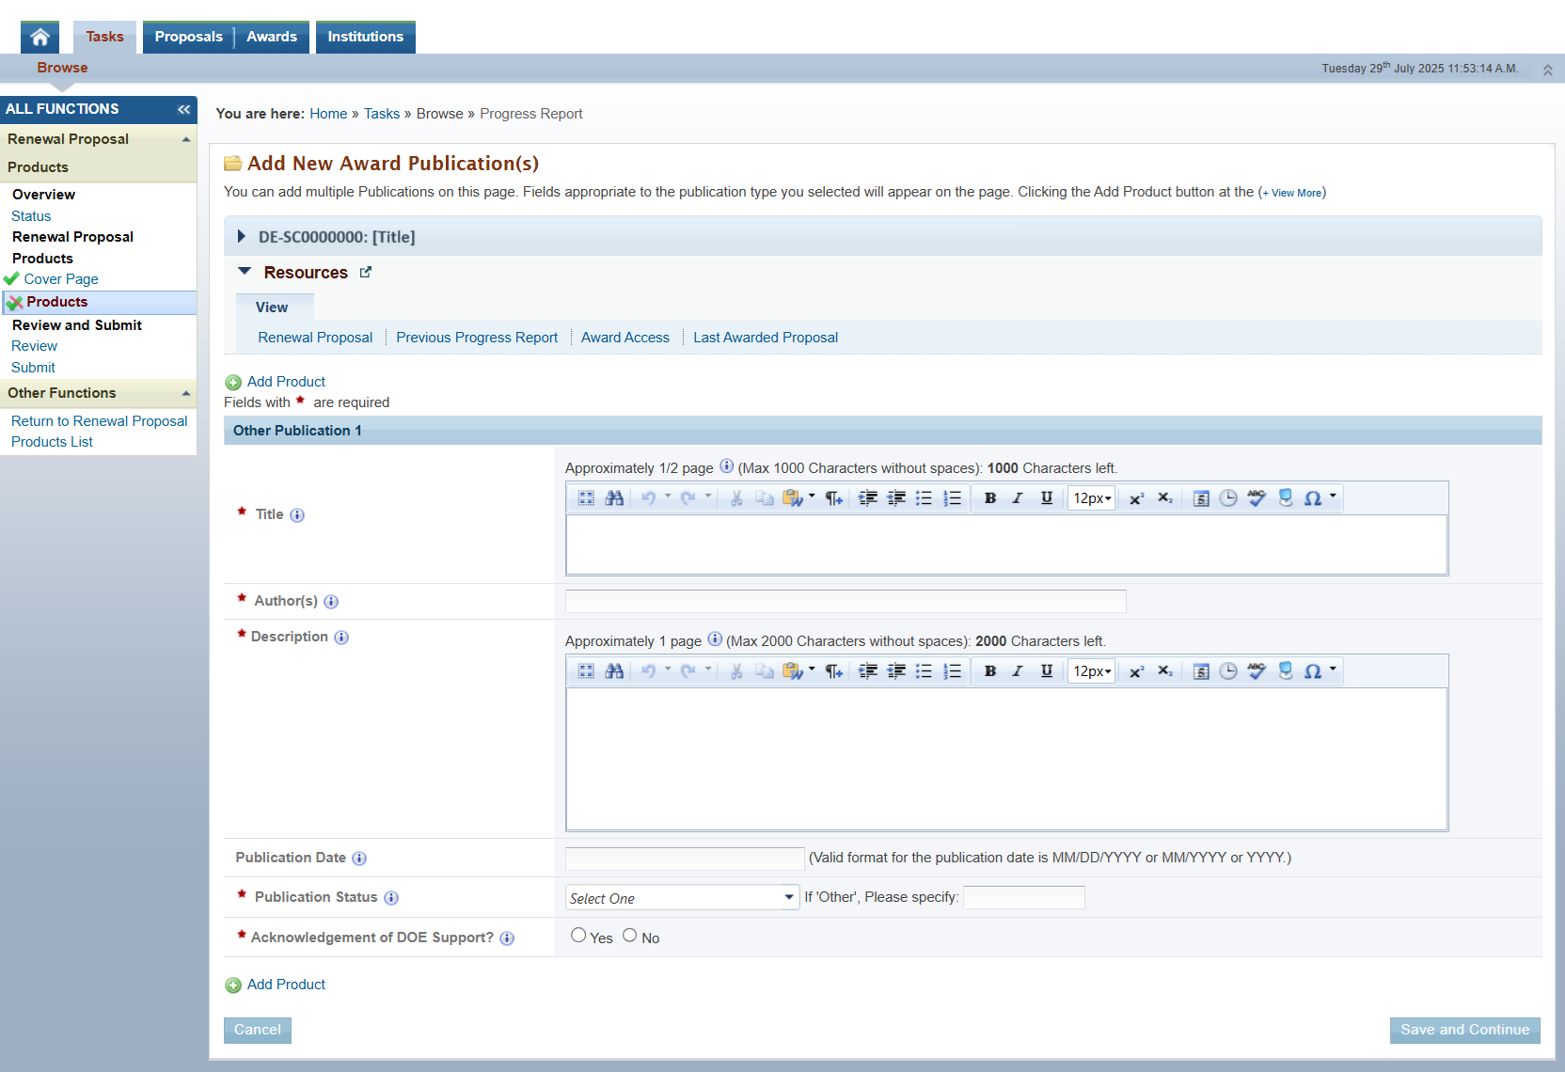Click Find (binoculars) in the Title toolbar
This screenshot has height=1072, width=1565.
(614, 498)
